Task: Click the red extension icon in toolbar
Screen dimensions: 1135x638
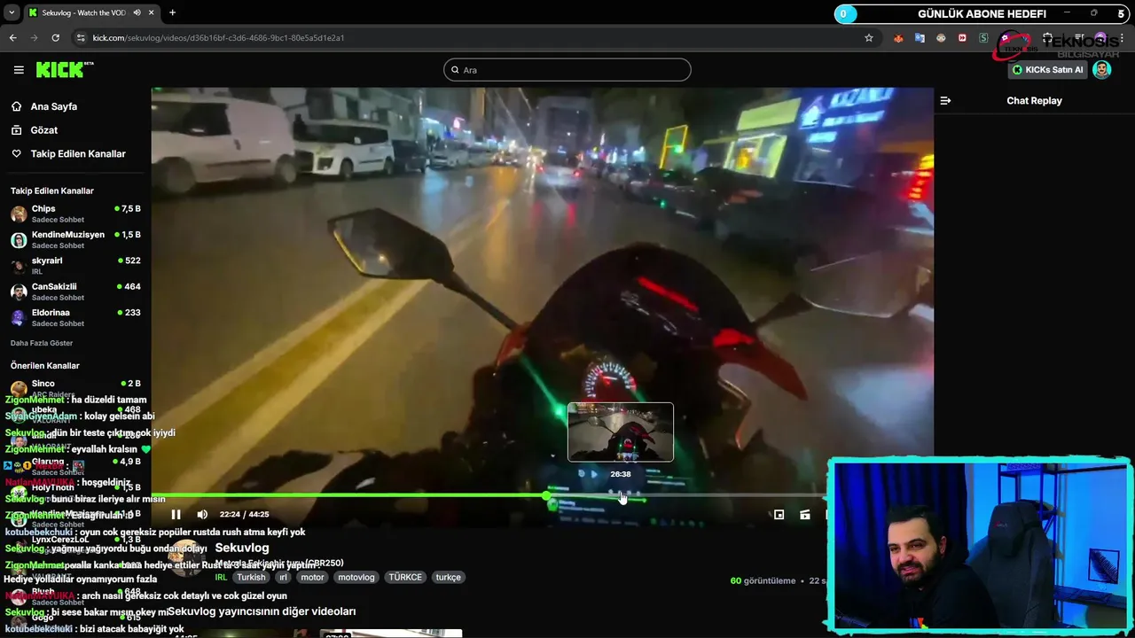Action: pyautogui.click(x=962, y=38)
